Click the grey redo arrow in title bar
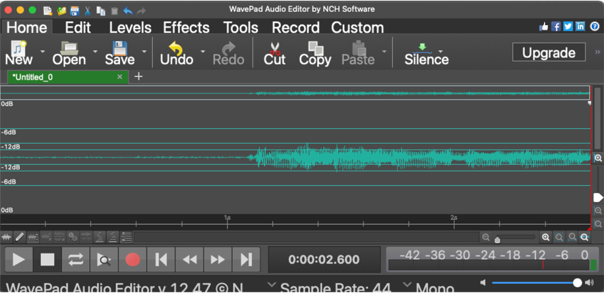Image resolution: width=604 pixels, height=293 pixels. 141,11
